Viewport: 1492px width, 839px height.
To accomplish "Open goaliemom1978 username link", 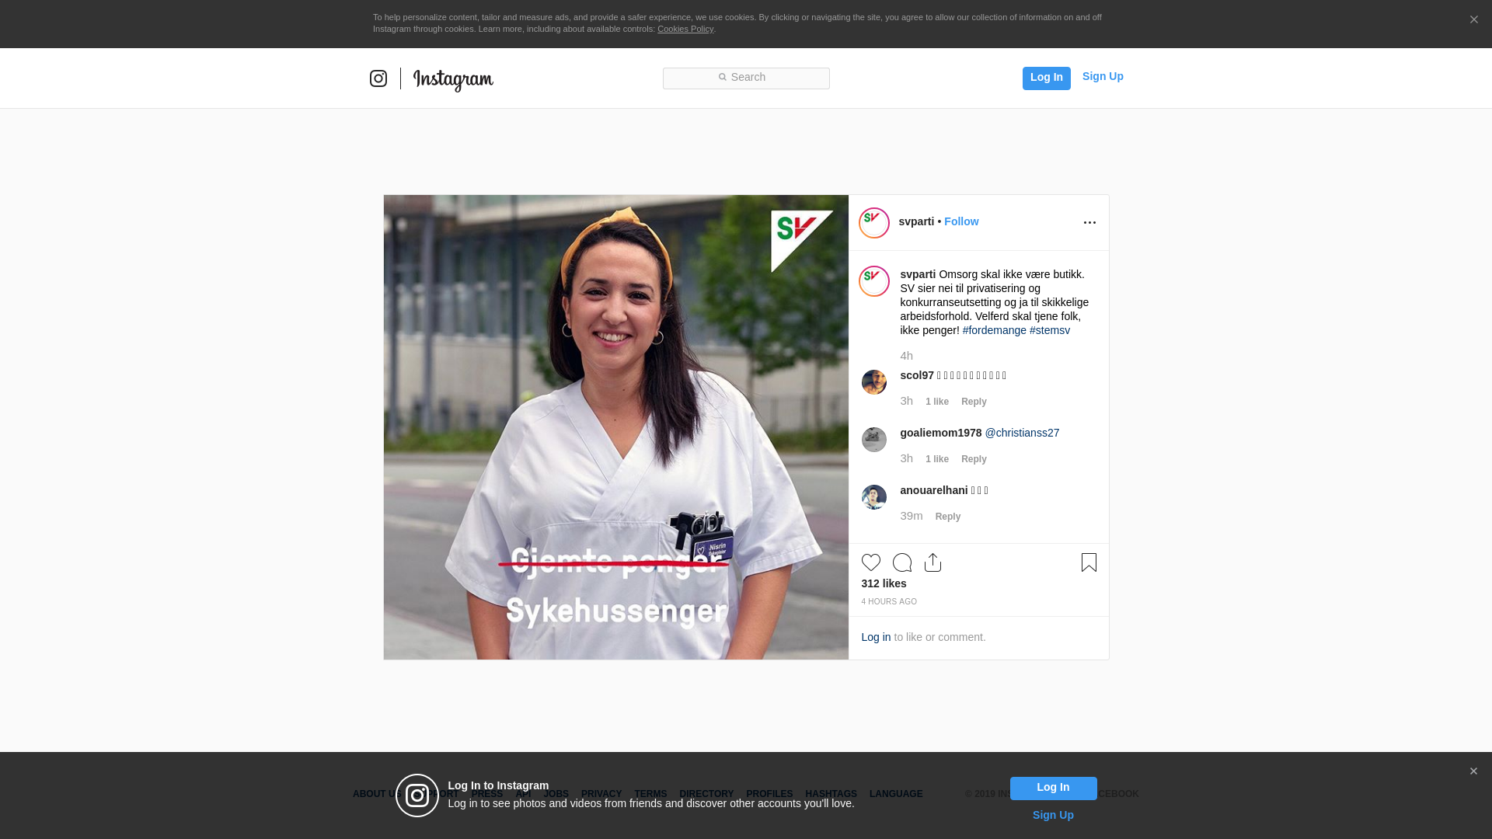I will 941,433.
